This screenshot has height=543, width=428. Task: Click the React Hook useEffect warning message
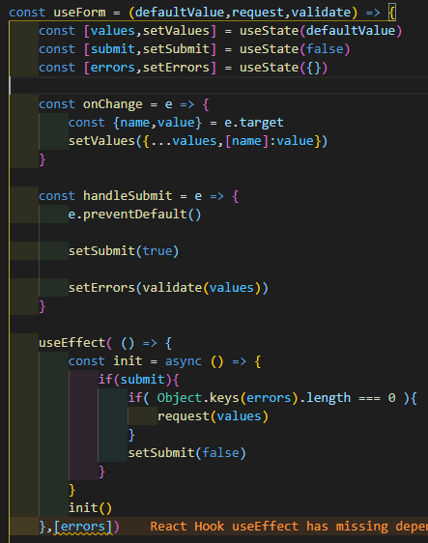pos(289,527)
